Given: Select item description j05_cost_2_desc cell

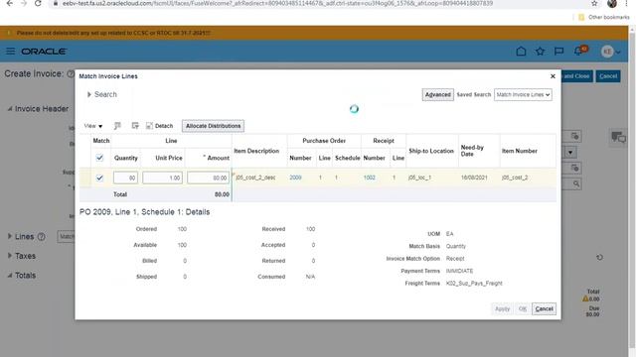Looking at the screenshot, I should (x=255, y=178).
